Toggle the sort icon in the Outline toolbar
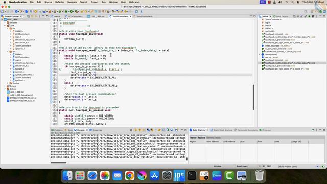The height and width of the screenshot is (184, 327). coord(298,16)
